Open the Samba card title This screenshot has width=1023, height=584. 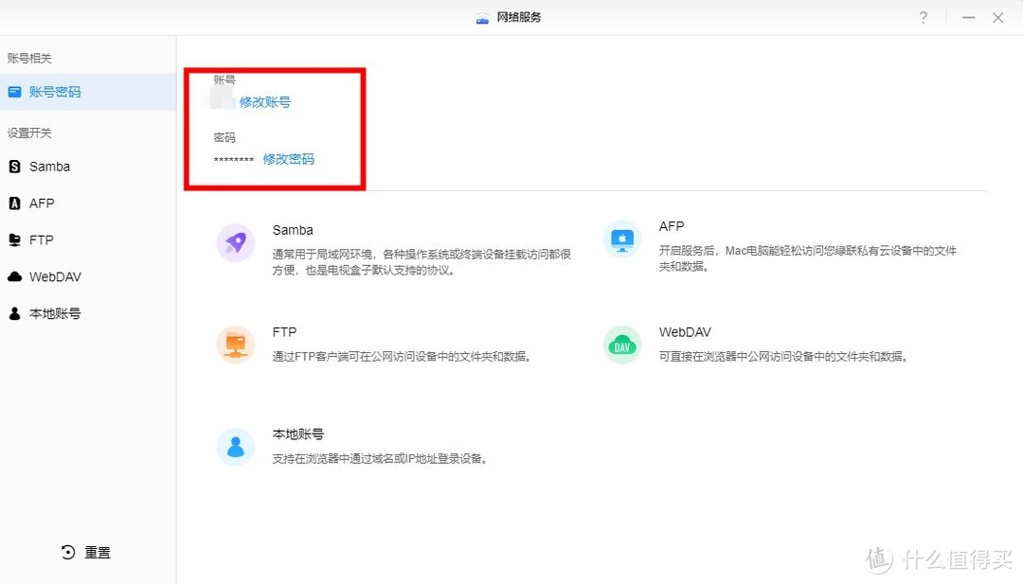point(293,230)
